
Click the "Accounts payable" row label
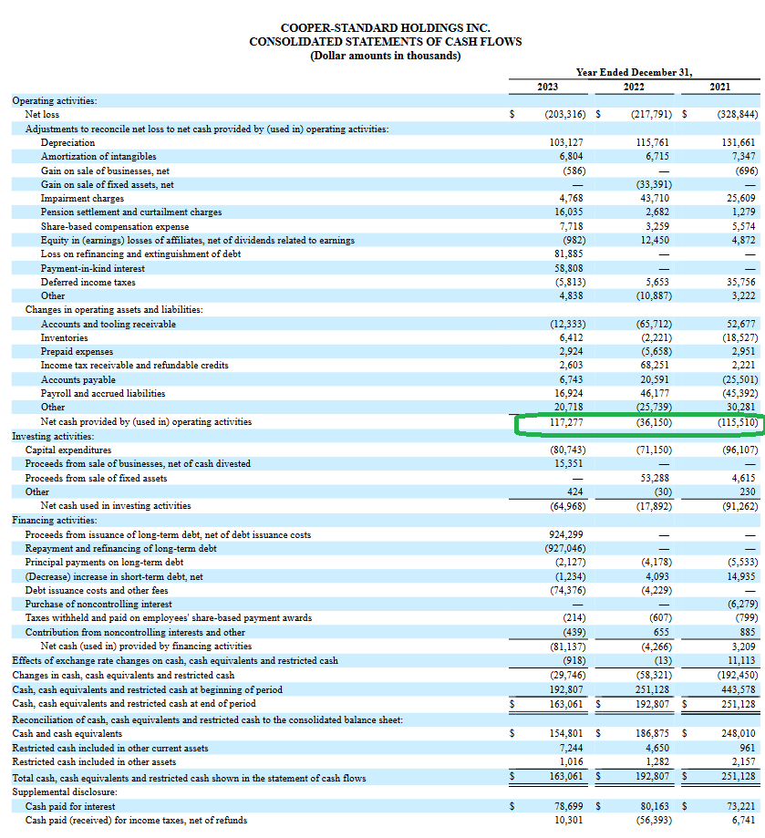[78, 379]
